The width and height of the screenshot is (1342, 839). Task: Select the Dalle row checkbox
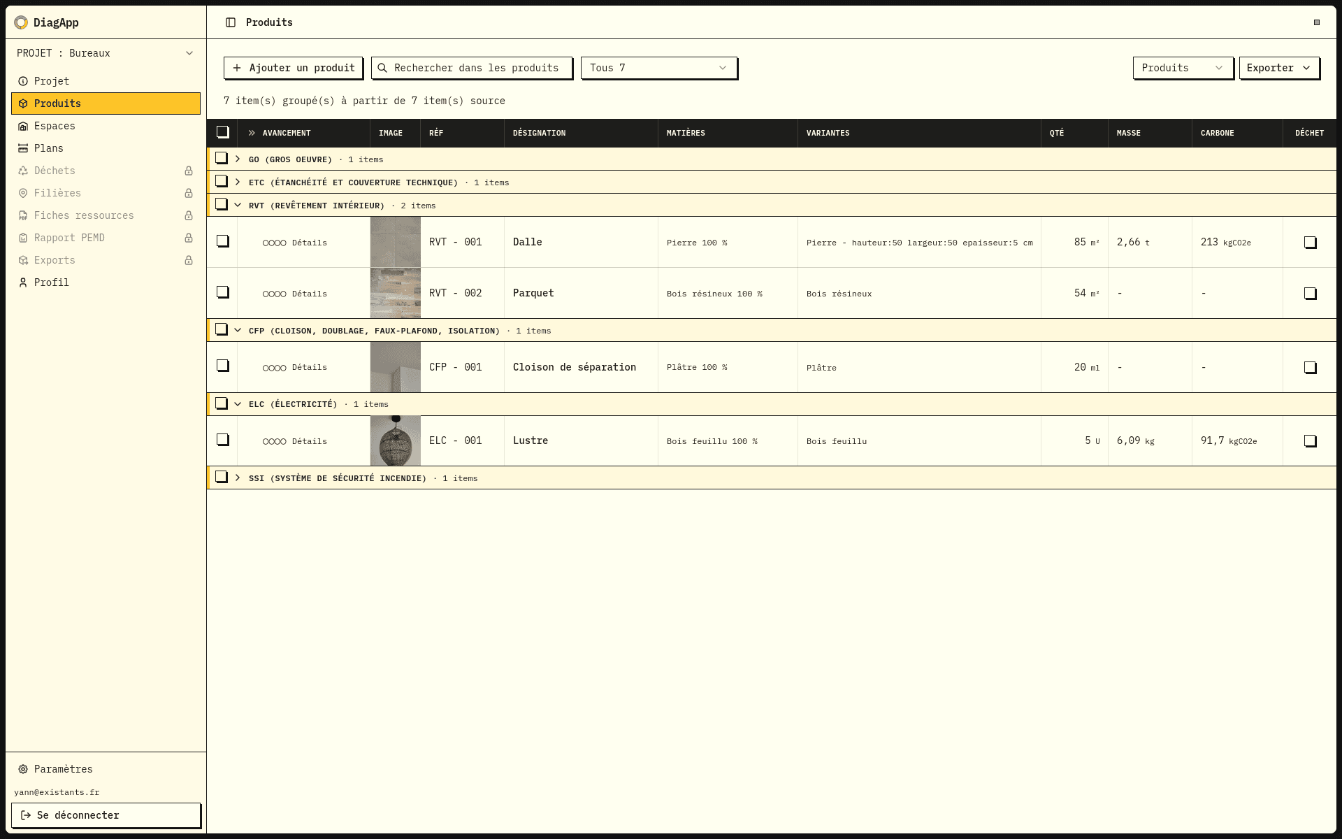coord(223,241)
